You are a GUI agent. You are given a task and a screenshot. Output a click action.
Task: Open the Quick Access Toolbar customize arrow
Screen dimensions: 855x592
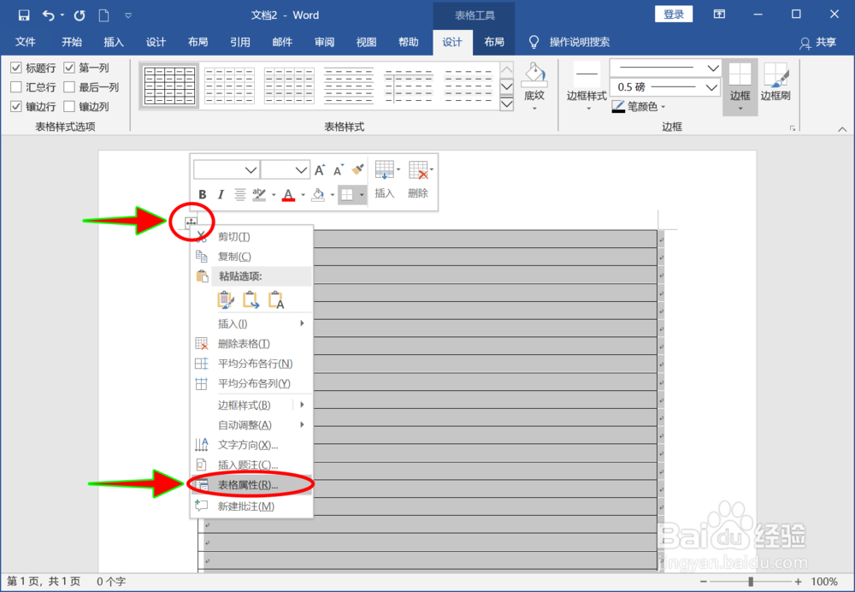pos(128,15)
